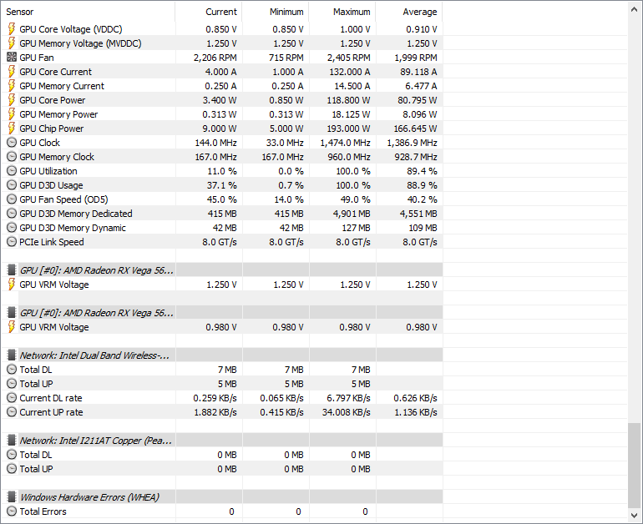Click GPU Chip Power average 166.645 W
This screenshot has width=643, height=524.
pyautogui.click(x=415, y=128)
